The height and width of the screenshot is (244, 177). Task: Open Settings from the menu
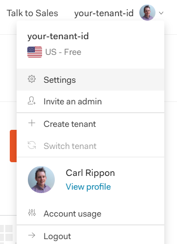click(x=90, y=80)
